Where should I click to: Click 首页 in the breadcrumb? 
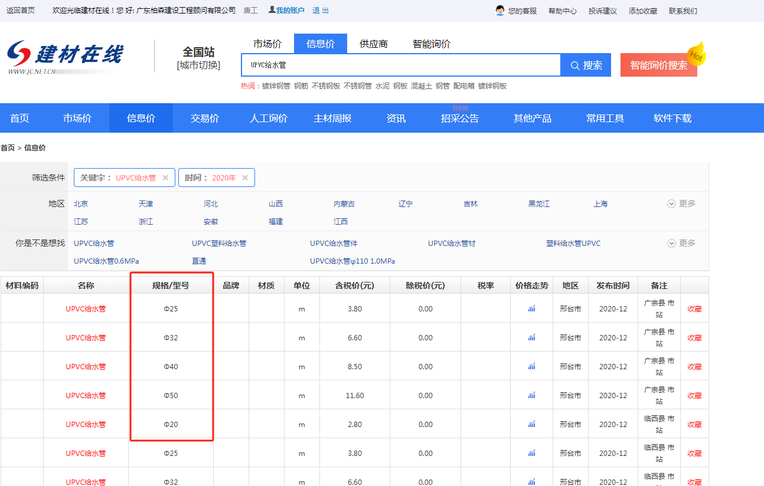coord(8,148)
